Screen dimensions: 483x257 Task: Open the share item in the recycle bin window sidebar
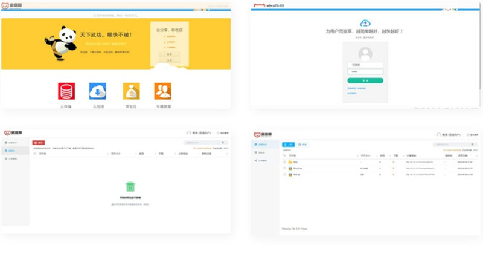[x=16, y=158]
